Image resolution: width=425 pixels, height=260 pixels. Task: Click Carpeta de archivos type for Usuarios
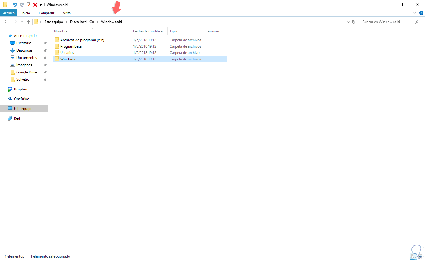click(185, 53)
